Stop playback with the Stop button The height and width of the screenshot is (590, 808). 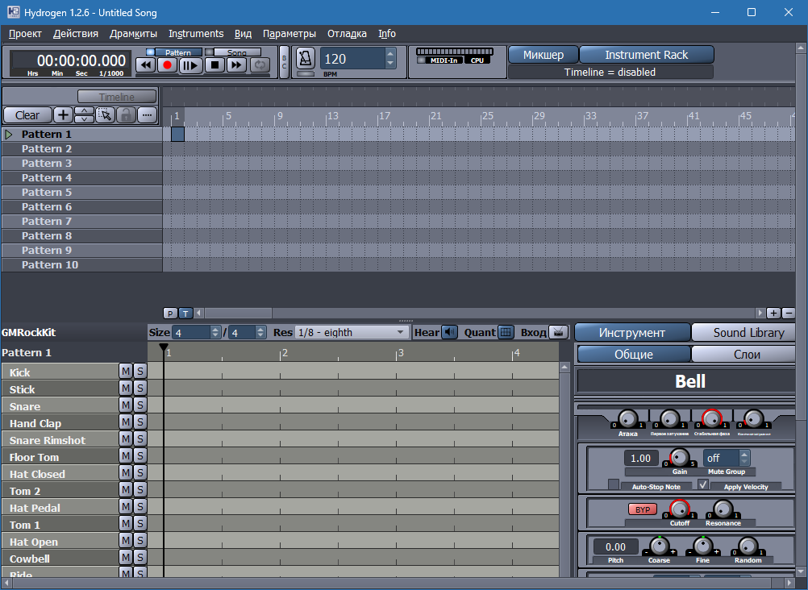click(x=214, y=65)
